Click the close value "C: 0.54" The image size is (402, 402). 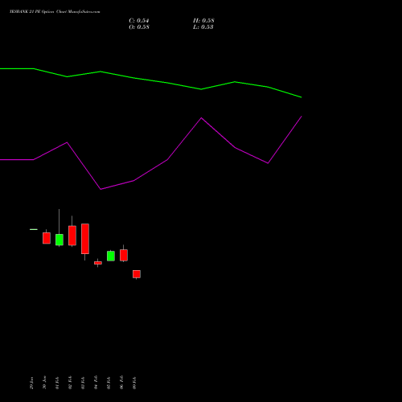(x=139, y=21)
